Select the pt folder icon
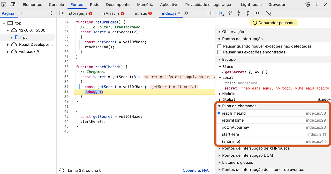The image size is (331, 174). pyautogui.click(x=18, y=37)
